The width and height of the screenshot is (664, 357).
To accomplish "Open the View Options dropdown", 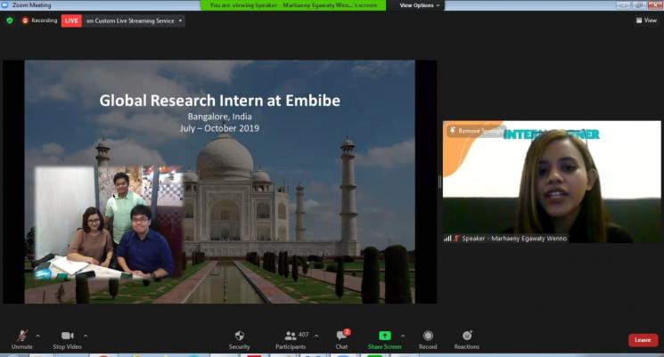I will pos(420,5).
